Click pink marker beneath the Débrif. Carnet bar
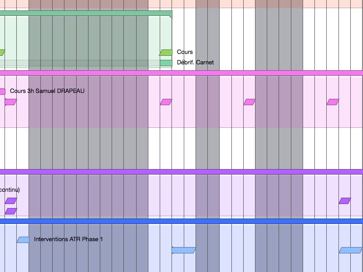Screen dimensions: 363x272 [x=166, y=102]
